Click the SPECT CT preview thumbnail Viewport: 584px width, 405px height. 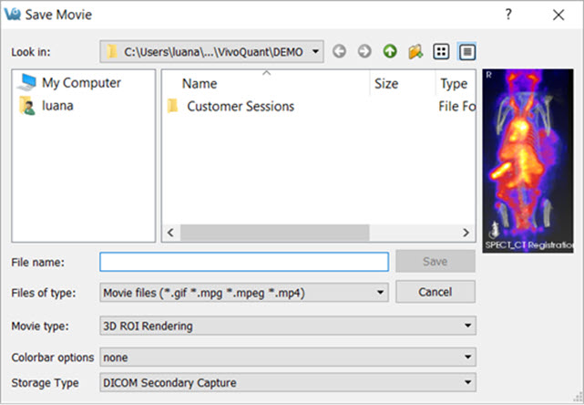[529, 161]
